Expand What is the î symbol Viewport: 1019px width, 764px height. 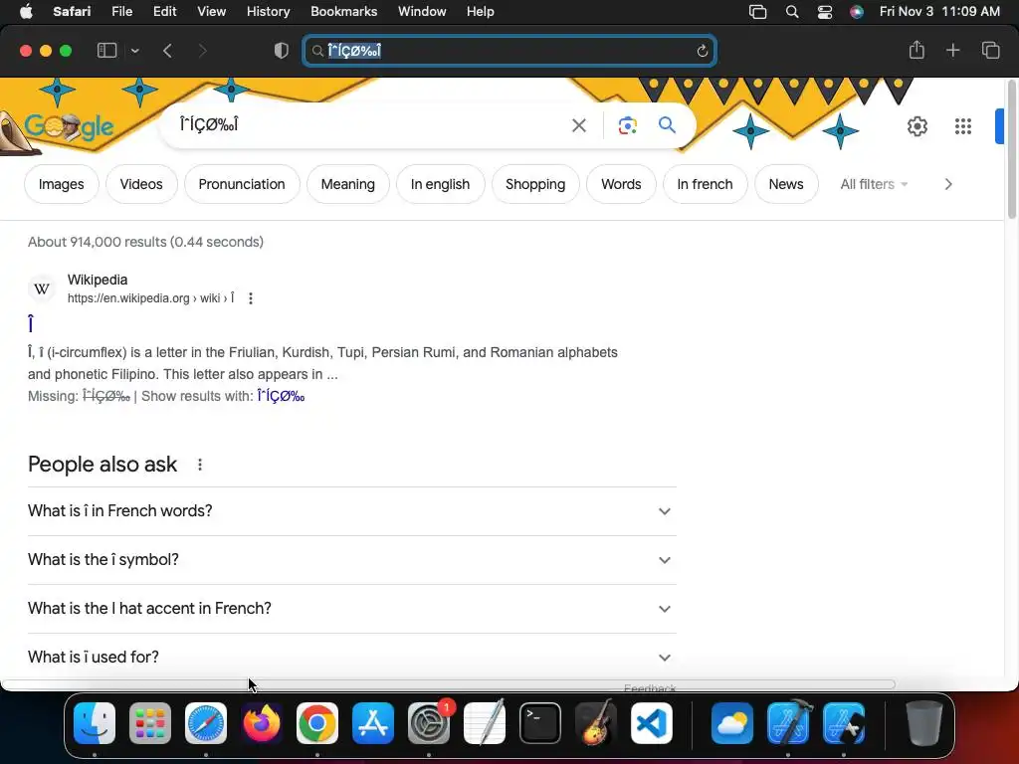click(x=351, y=560)
